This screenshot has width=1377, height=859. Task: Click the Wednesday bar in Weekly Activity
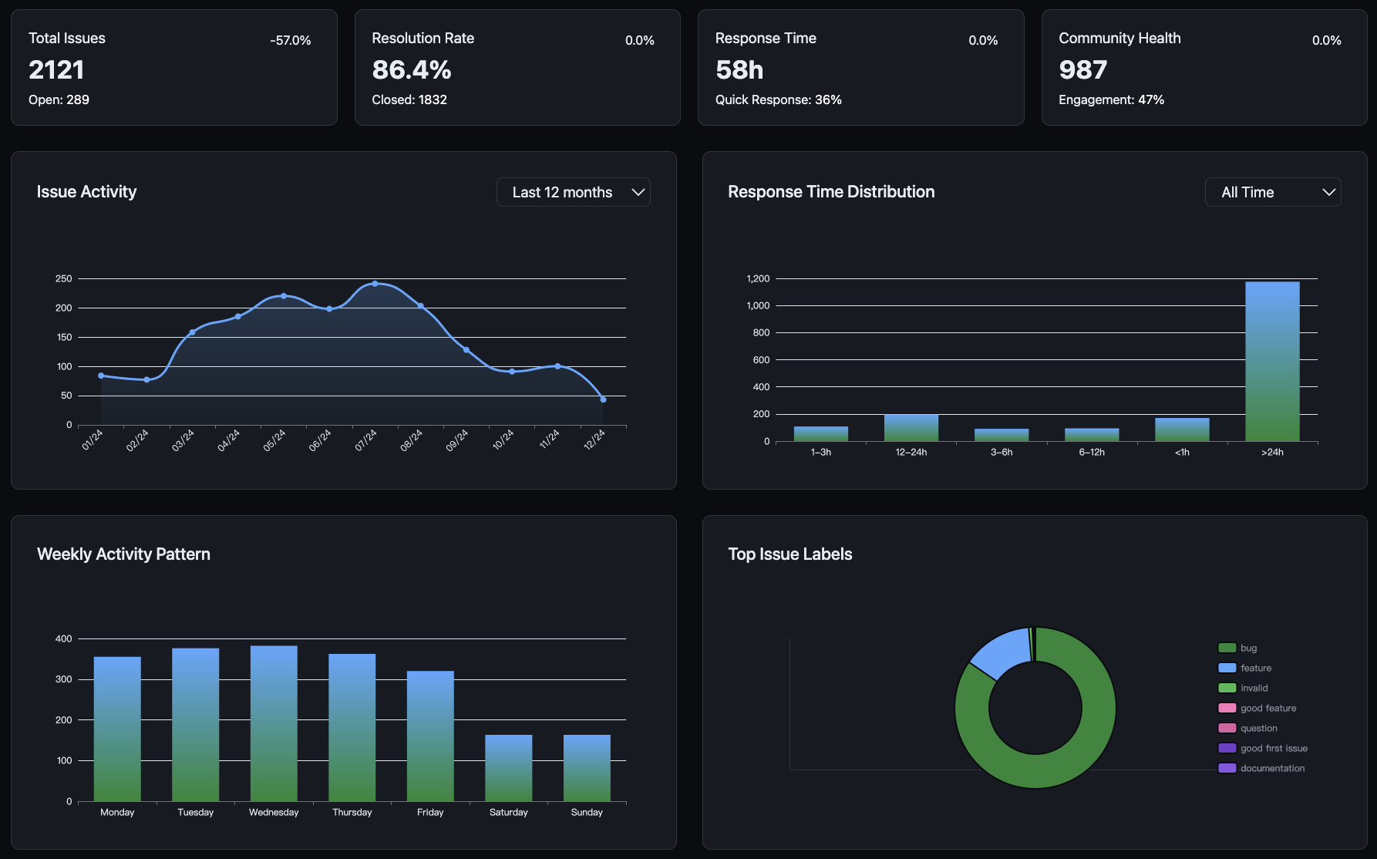click(x=274, y=723)
